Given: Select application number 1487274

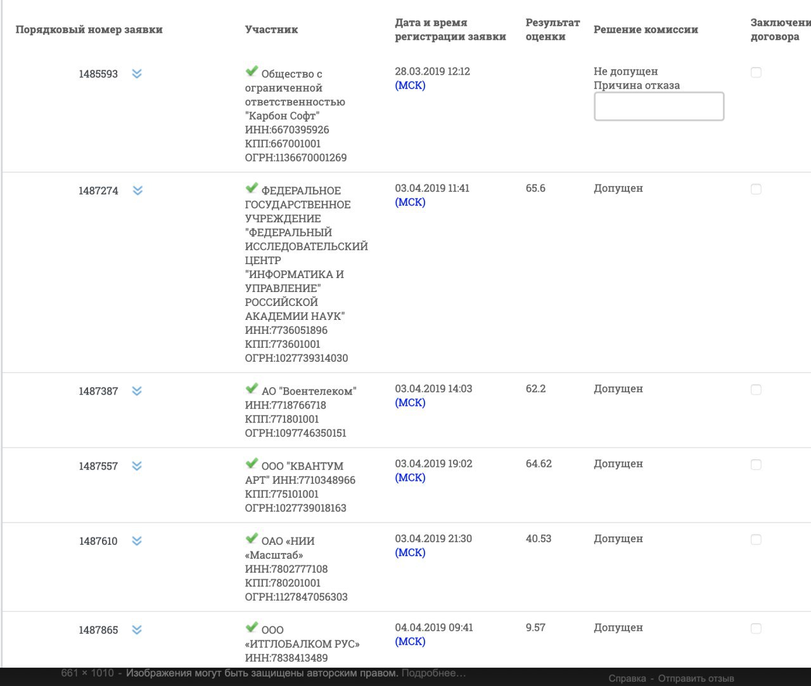Looking at the screenshot, I should click(98, 191).
